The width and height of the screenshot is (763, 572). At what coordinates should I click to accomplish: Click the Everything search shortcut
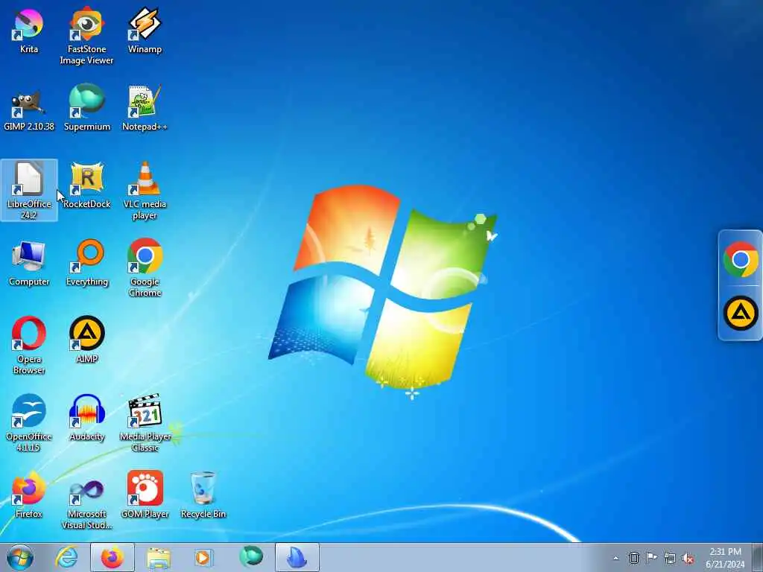tap(86, 263)
